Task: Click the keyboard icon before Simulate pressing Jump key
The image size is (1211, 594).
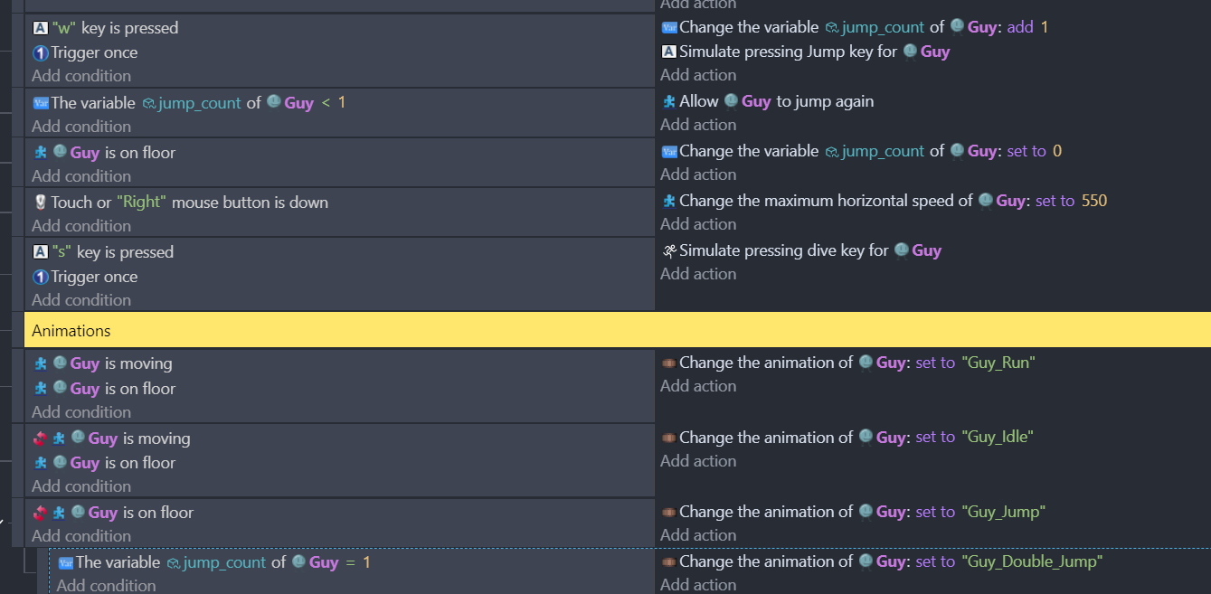Action: (x=669, y=52)
